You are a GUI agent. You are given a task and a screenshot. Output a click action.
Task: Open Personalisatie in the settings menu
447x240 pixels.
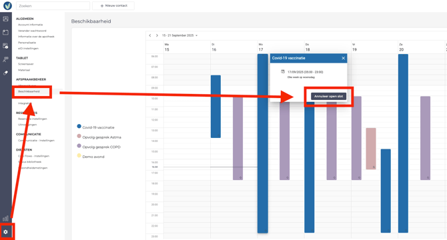[27, 43]
